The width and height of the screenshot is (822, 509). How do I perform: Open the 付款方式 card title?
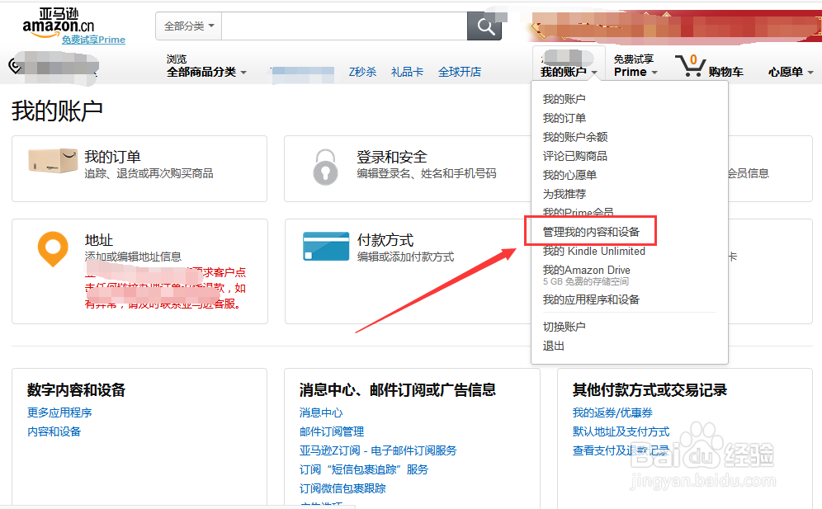[385, 240]
